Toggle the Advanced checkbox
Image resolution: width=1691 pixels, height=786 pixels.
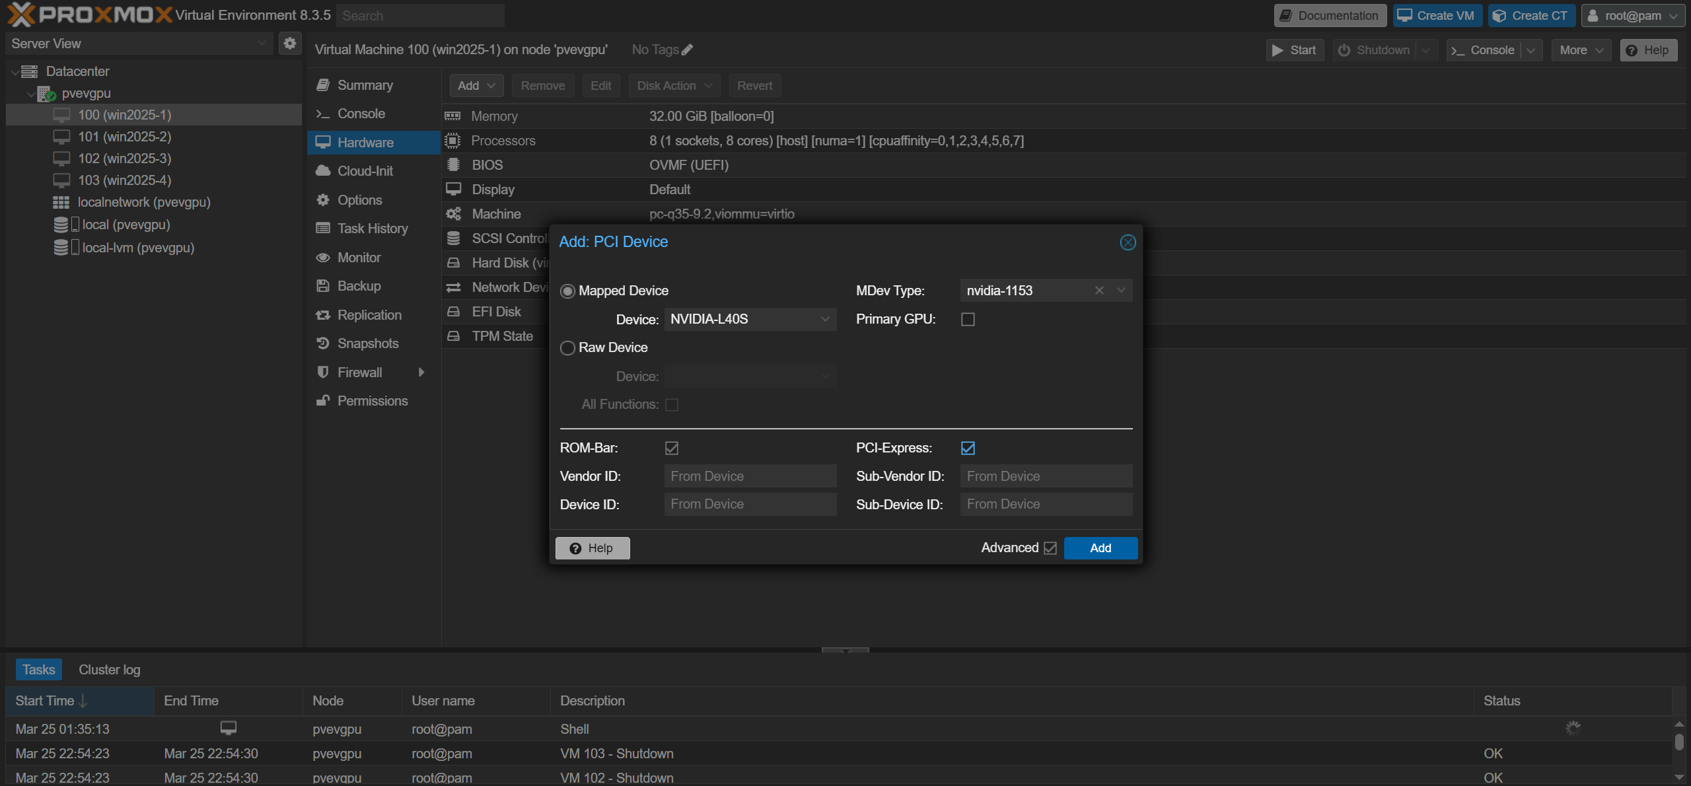click(x=1050, y=548)
